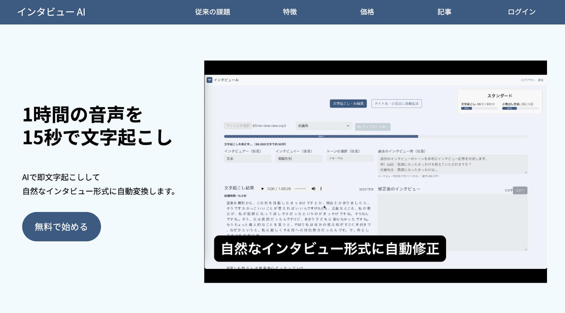565x313 pixels.
Task: Click the 過去のインタビュー例 text area
Action: pyautogui.click(x=452, y=164)
